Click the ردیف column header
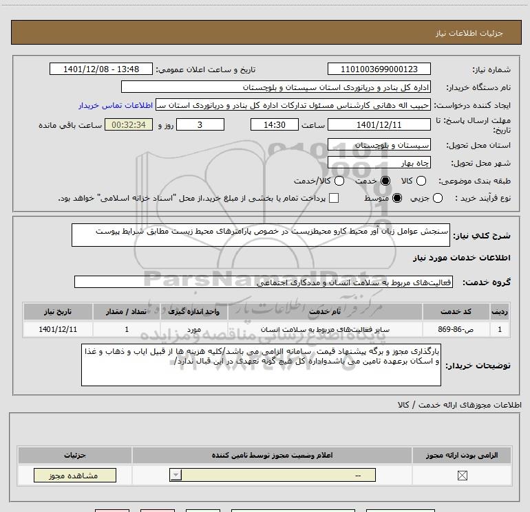 point(500,311)
